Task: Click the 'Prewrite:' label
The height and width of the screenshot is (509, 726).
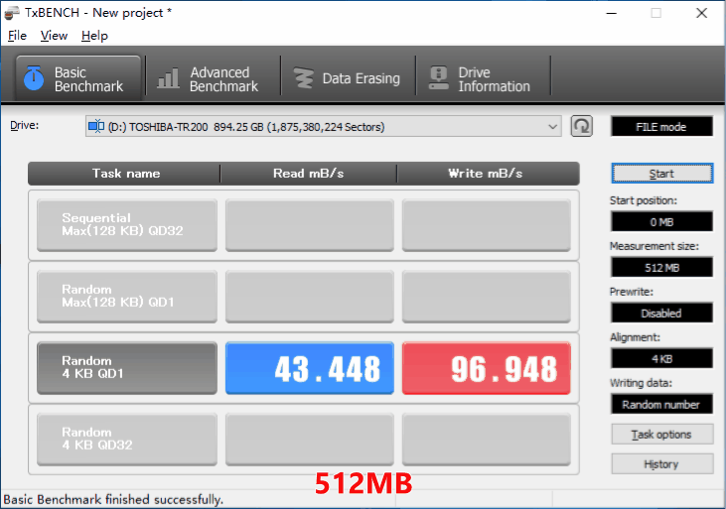Action: click(632, 292)
